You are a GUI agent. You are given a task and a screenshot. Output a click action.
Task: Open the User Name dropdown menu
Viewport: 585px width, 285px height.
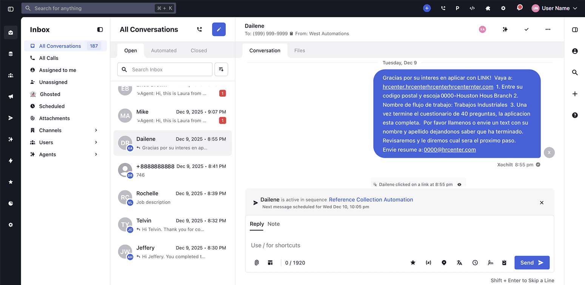tap(555, 8)
